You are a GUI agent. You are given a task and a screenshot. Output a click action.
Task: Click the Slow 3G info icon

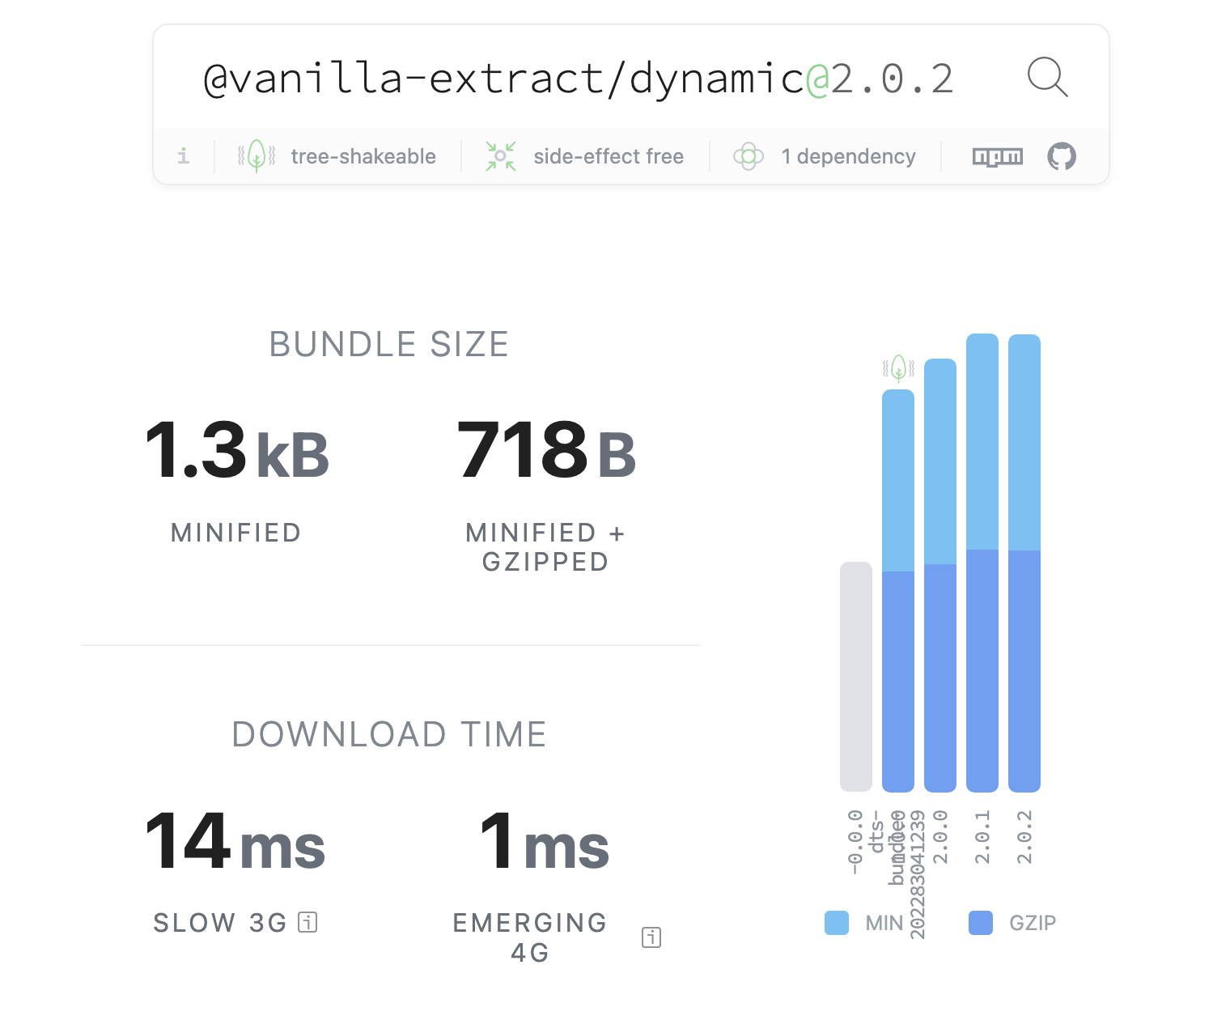307,922
